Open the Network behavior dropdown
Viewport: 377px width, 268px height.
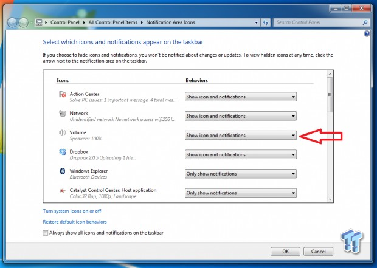point(241,116)
